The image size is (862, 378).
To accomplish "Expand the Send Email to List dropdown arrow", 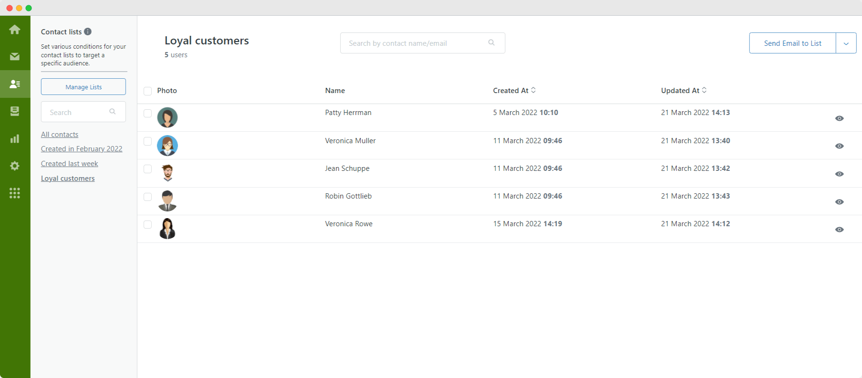I will coord(846,43).
